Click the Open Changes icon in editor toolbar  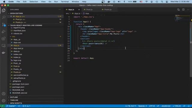coord(178,10)
